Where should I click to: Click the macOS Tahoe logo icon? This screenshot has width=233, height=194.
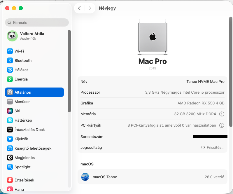85,177
